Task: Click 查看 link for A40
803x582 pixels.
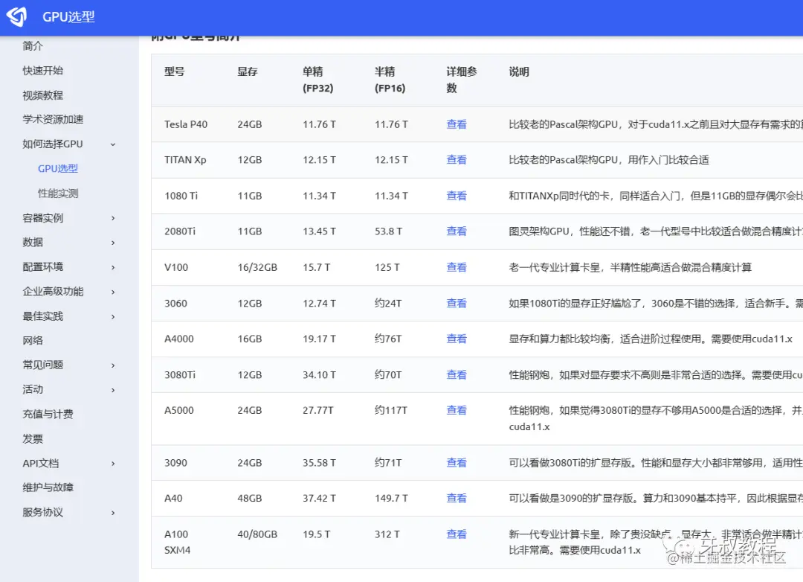Action: pyautogui.click(x=457, y=499)
